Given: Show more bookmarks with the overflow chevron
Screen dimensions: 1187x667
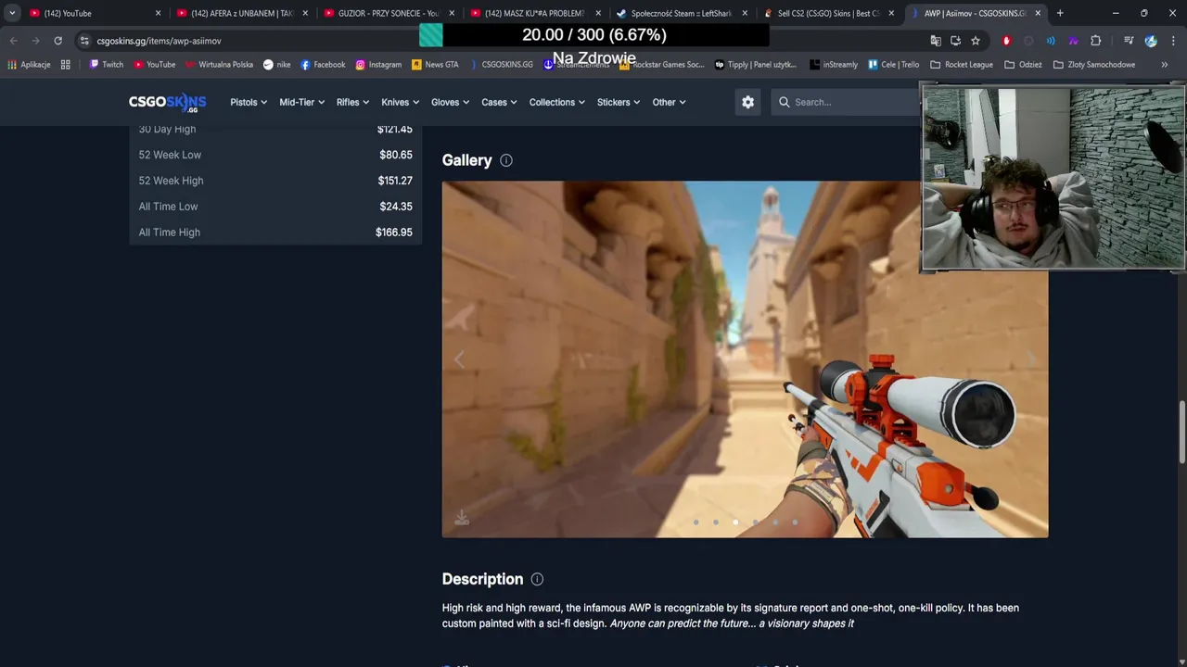Looking at the screenshot, I should pyautogui.click(x=1165, y=65).
